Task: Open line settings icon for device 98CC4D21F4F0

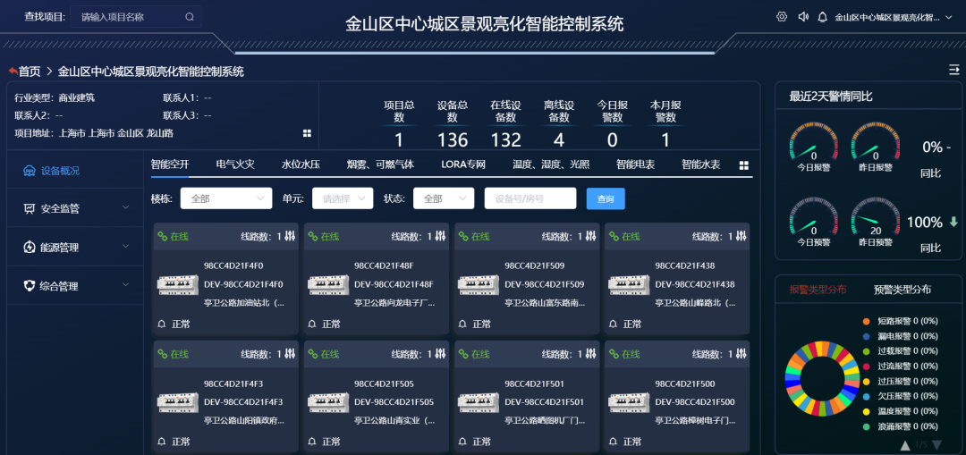Action: click(x=290, y=236)
